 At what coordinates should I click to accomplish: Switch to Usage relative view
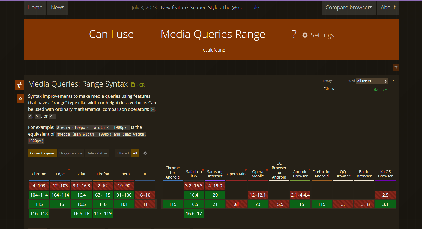(71, 153)
